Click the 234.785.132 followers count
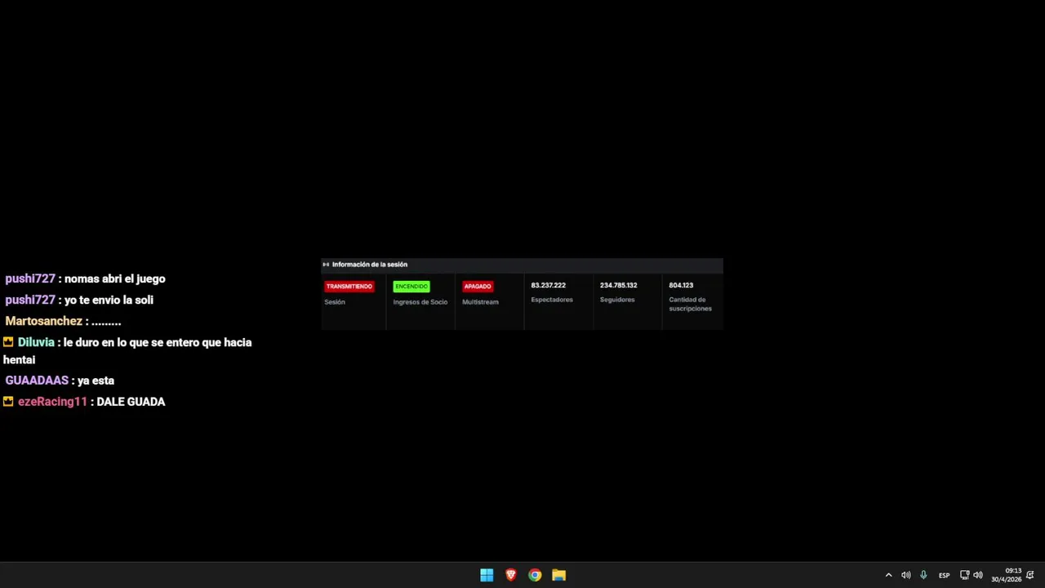The width and height of the screenshot is (1045, 588). pyautogui.click(x=619, y=286)
